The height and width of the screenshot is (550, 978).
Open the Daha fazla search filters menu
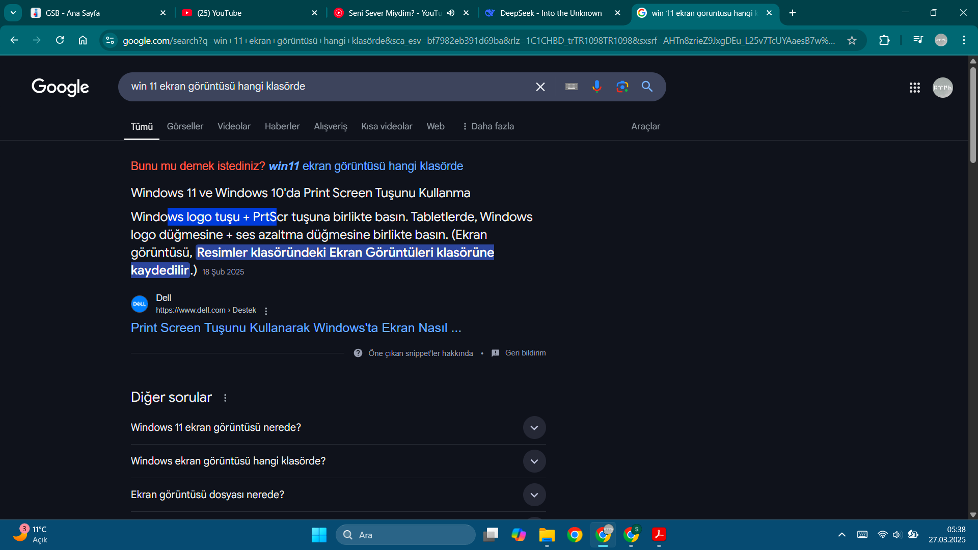[488, 126]
